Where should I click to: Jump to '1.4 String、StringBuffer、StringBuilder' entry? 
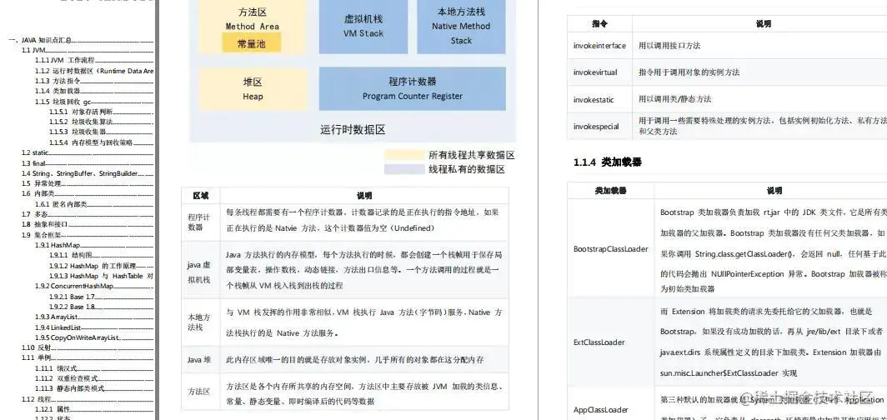click(88, 173)
